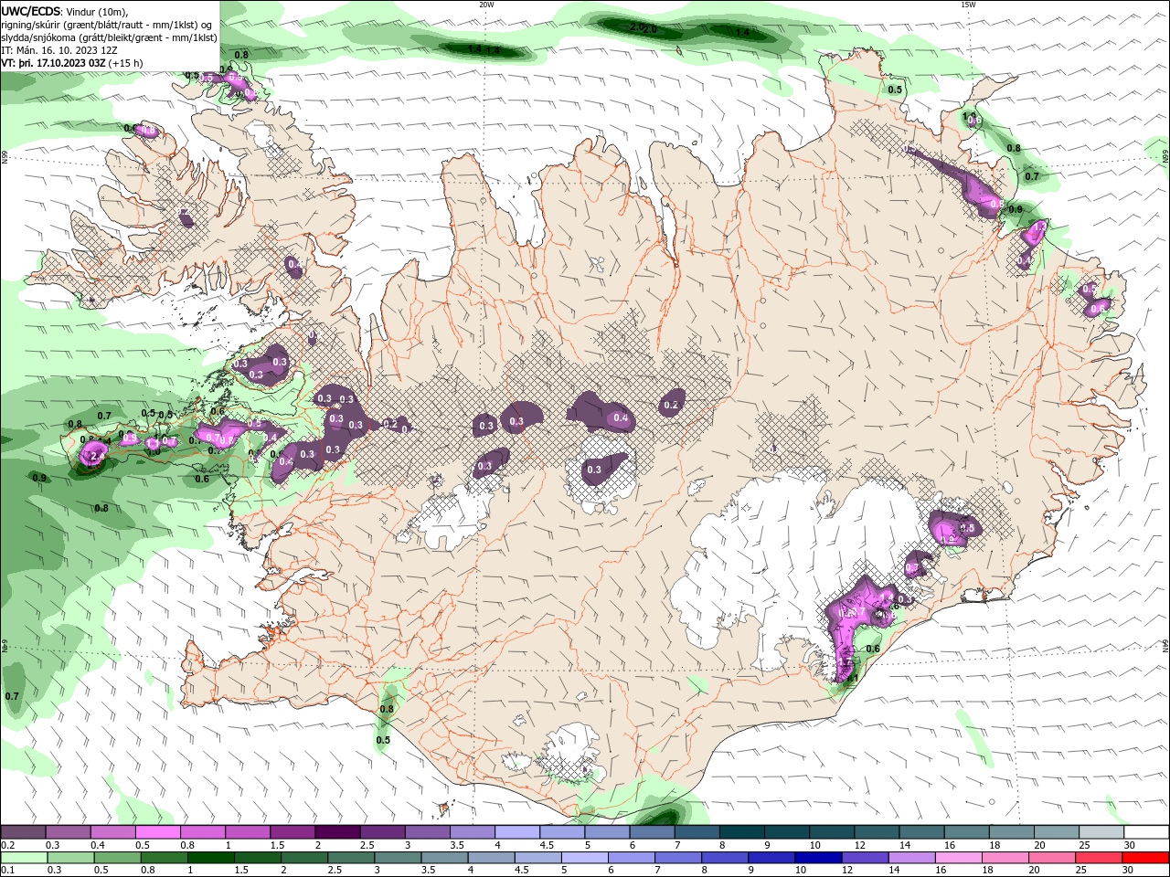The image size is (1170, 877).
Task: Click the 'IT: Mán. 16. 10. 2023 12Z' line
Action: (59, 50)
